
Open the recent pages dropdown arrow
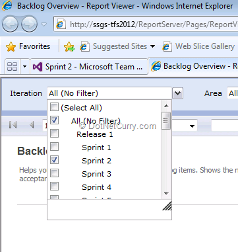point(44,24)
